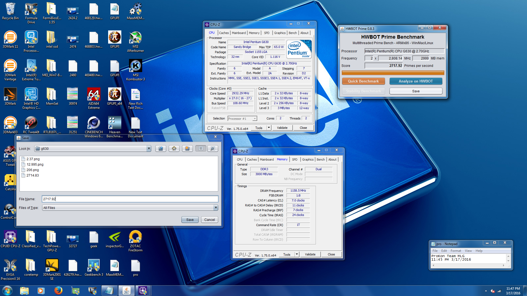Switch to Details view in Save dialog

[x=213, y=149]
